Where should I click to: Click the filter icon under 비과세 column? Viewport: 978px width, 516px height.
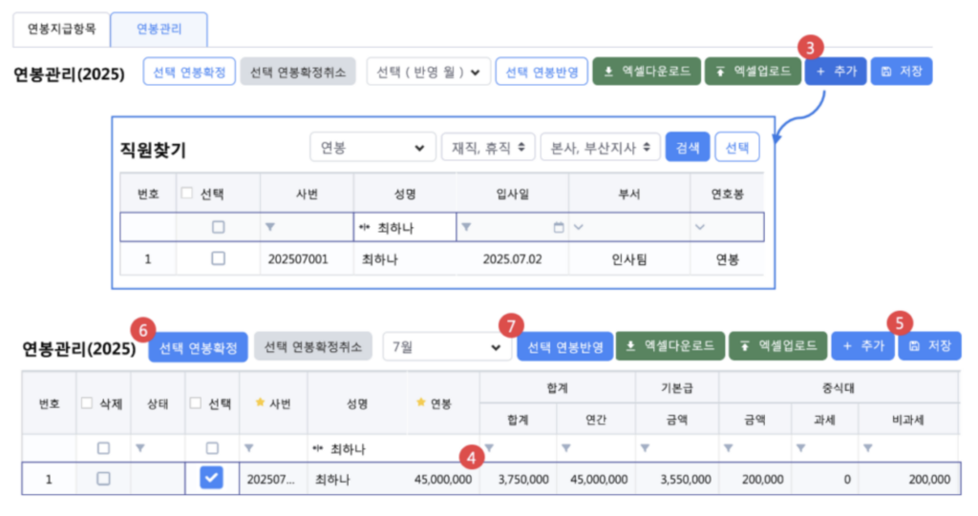click(x=868, y=447)
